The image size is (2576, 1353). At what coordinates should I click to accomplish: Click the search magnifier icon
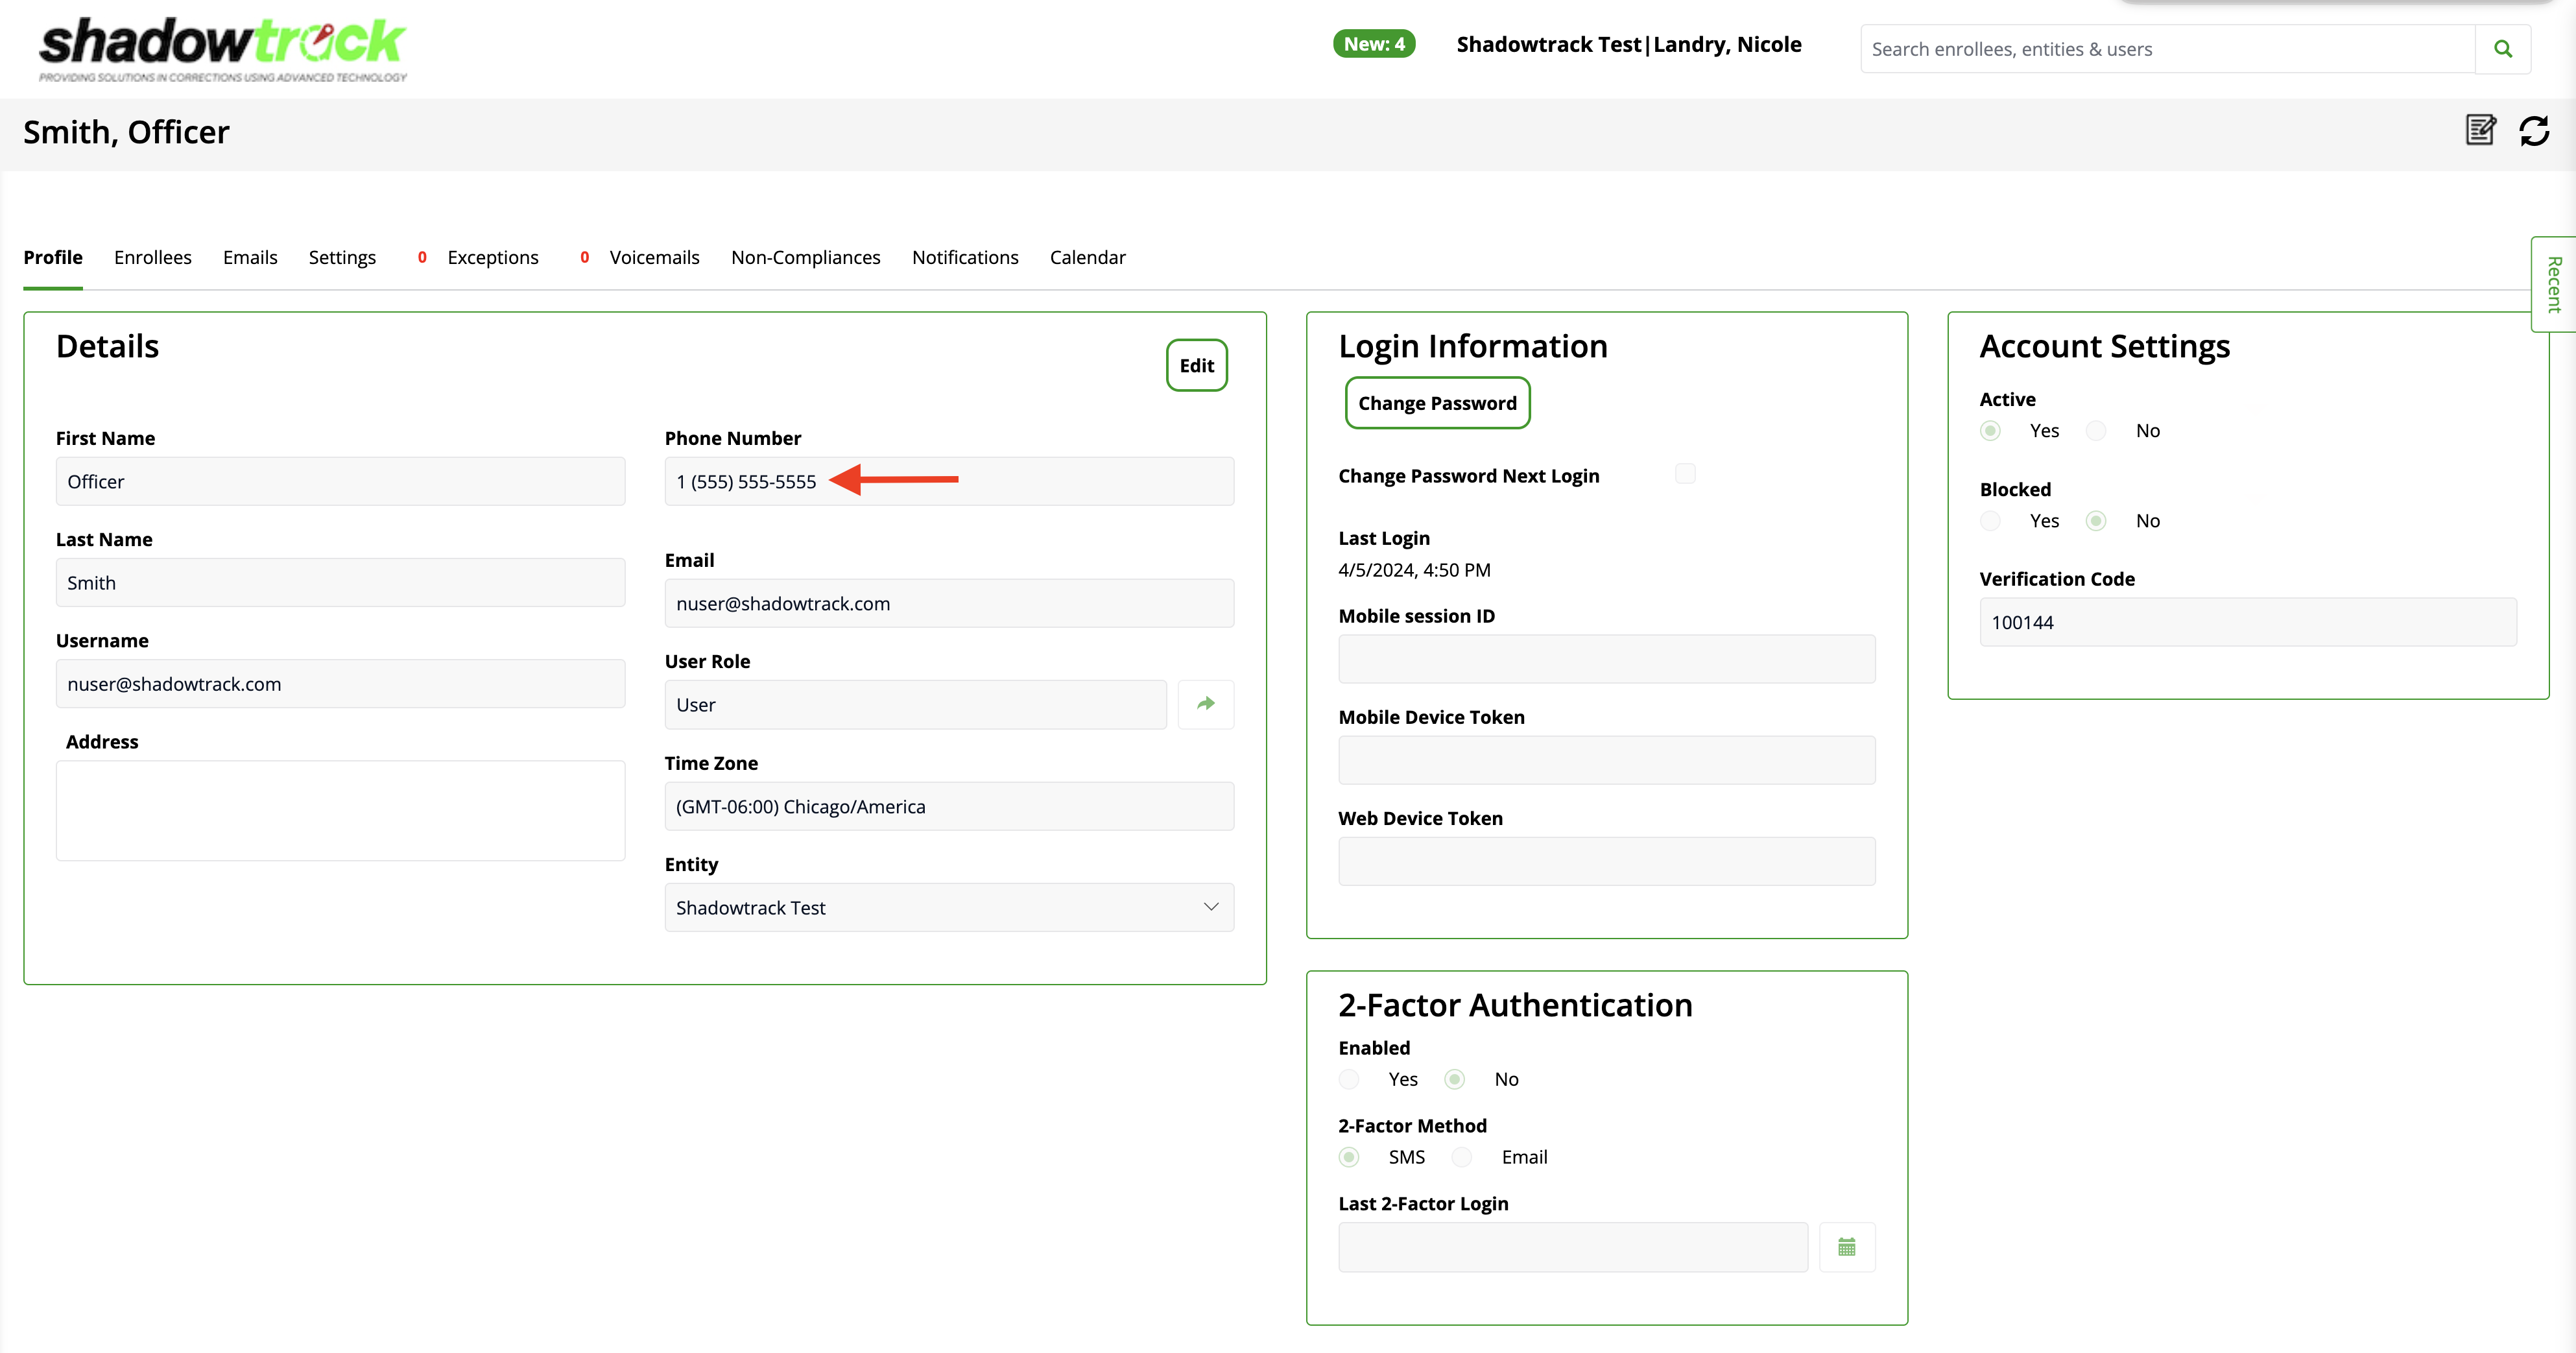[x=2502, y=49]
